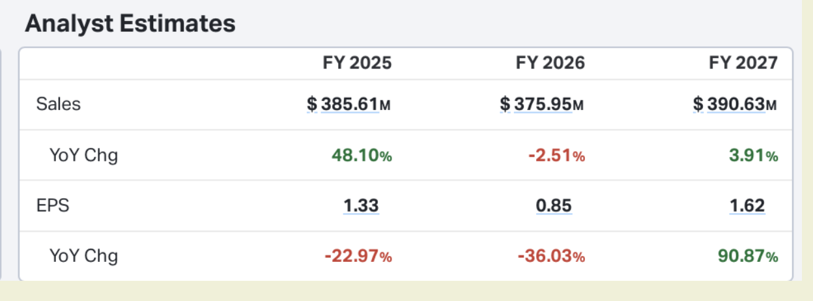Viewport: 813px width, 301px height.
Task: Click the Sales row label
Action: (x=59, y=104)
